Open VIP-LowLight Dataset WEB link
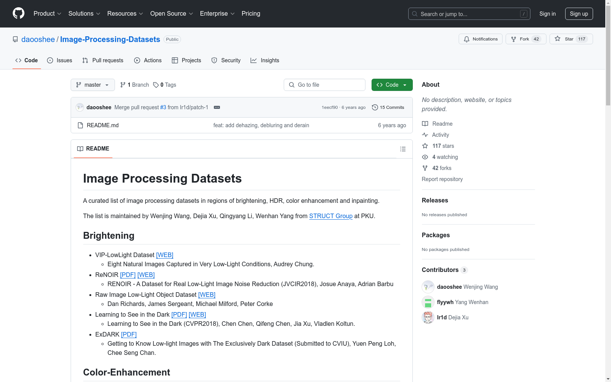Viewport: 611px width, 382px height. (165, 255)
